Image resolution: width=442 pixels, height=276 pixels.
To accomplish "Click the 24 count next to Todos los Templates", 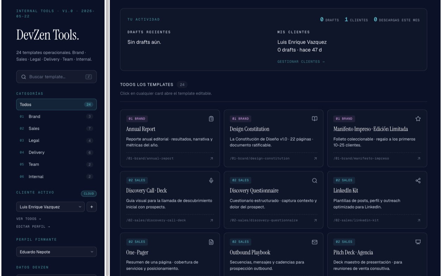I will coord(182,85).
